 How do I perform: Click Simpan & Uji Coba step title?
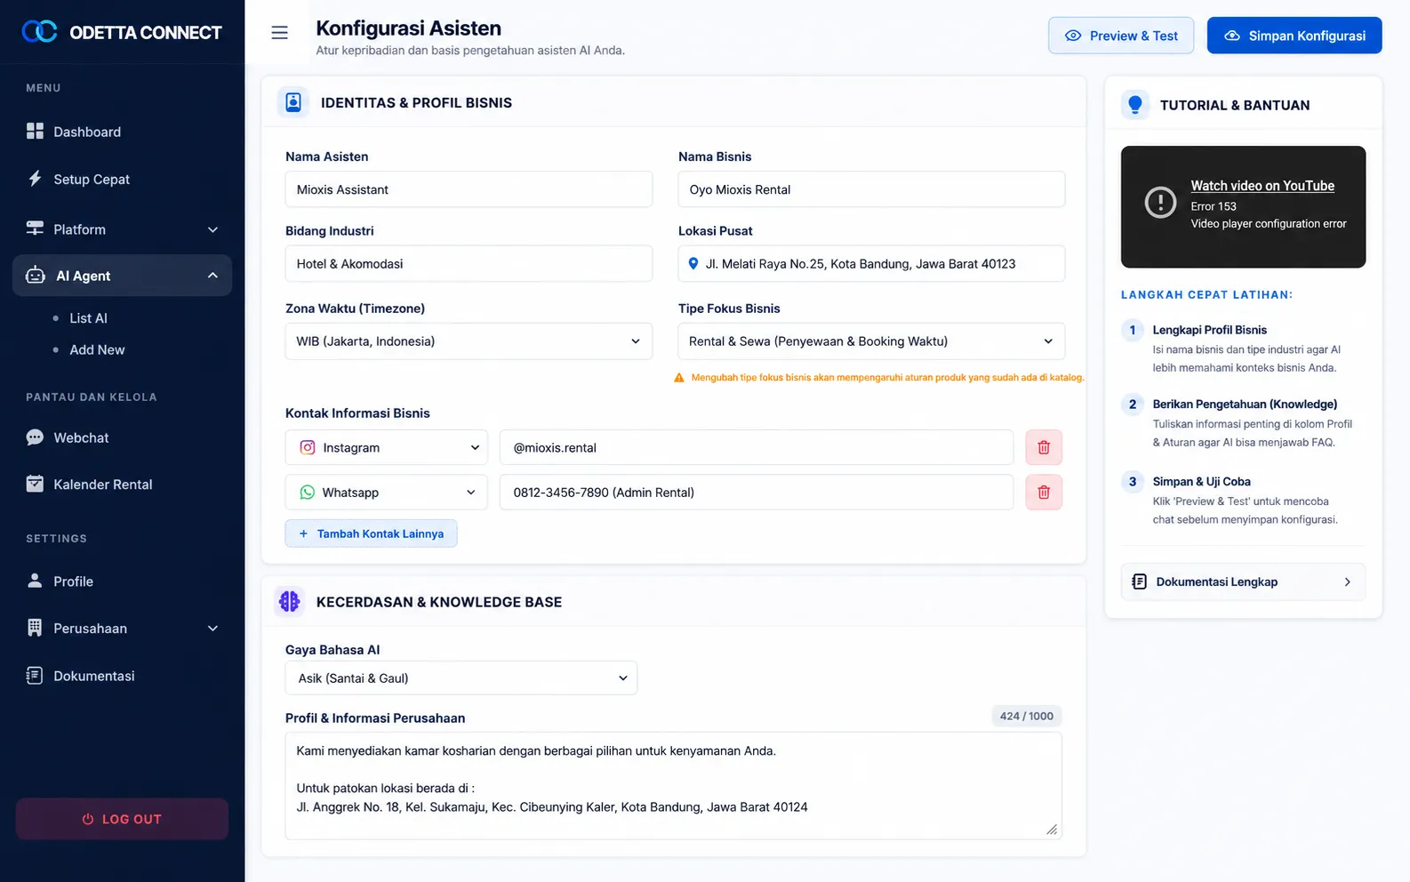1201,481
